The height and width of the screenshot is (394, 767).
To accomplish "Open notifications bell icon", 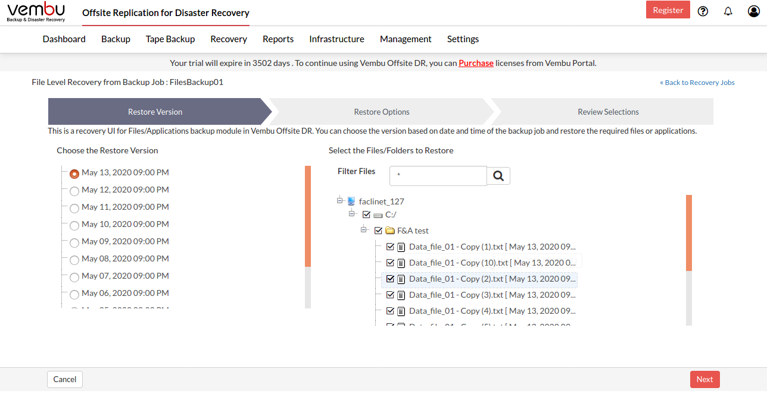I will (728, 11).
